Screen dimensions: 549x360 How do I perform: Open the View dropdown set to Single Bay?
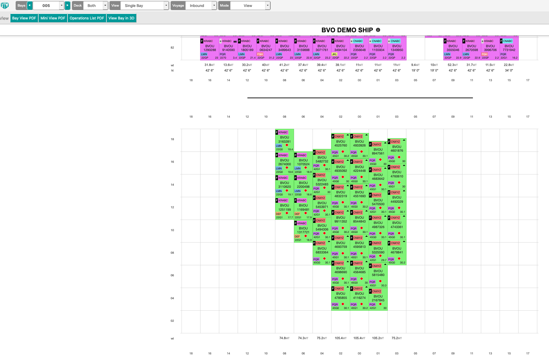tap(166, 6)
